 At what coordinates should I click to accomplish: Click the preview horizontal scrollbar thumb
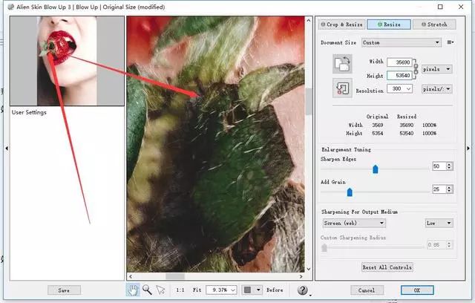175,276
